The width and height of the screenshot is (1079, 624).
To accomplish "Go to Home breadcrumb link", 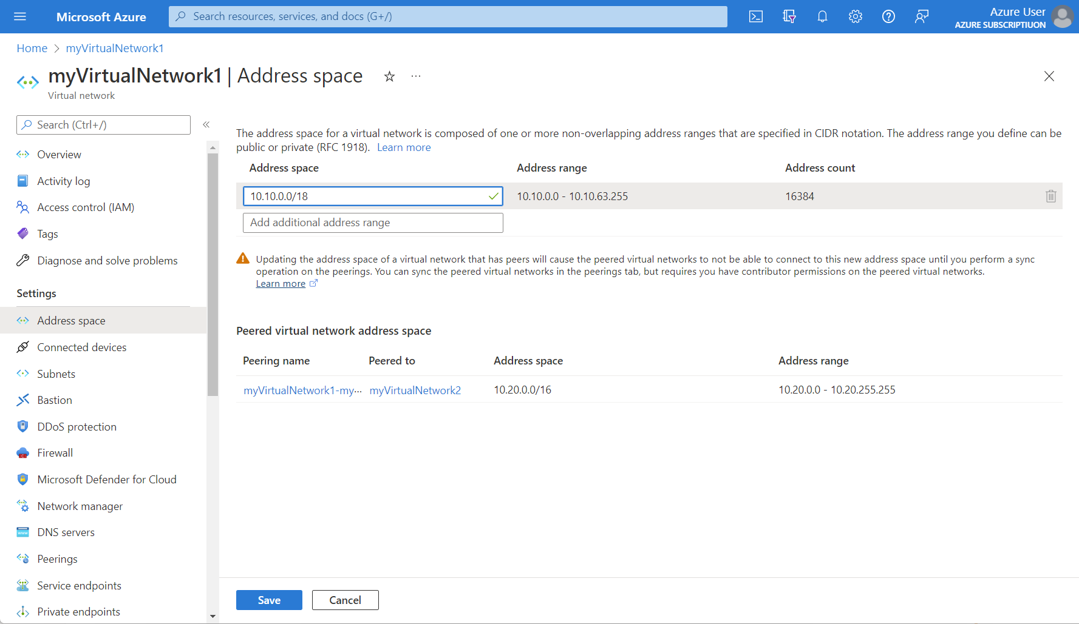I will coord(32,49).
